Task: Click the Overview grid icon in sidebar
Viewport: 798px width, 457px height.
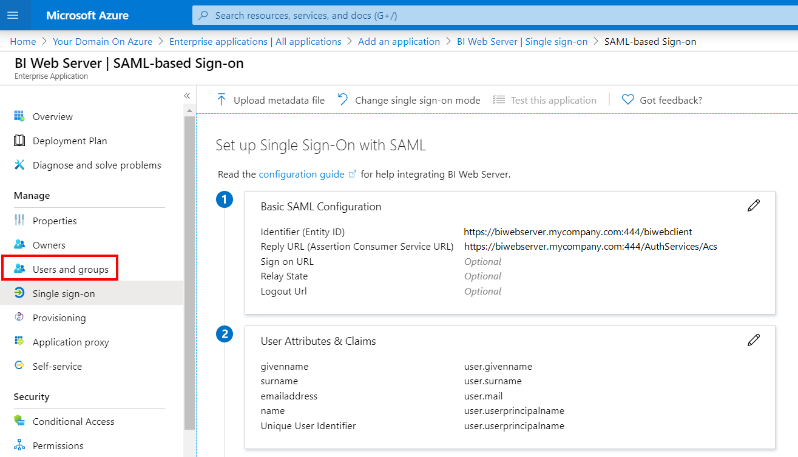Action: tap(19, 116)
